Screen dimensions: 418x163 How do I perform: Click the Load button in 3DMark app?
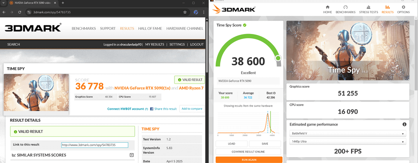pyautogui.click(x=232, y=144)
